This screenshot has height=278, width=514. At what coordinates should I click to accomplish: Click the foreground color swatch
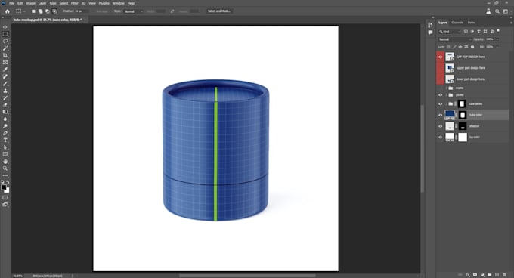tap(4, 187)
